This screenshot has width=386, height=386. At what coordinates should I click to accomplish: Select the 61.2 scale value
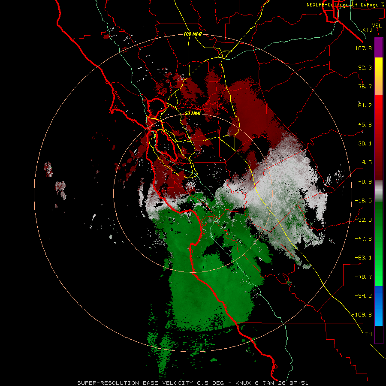click(x=365, y=106)
